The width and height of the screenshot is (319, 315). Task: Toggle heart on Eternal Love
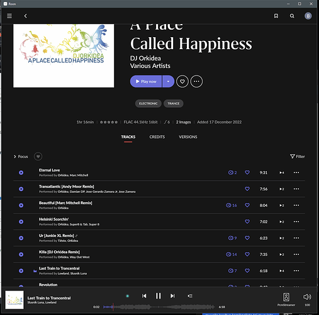pos(247,173)
